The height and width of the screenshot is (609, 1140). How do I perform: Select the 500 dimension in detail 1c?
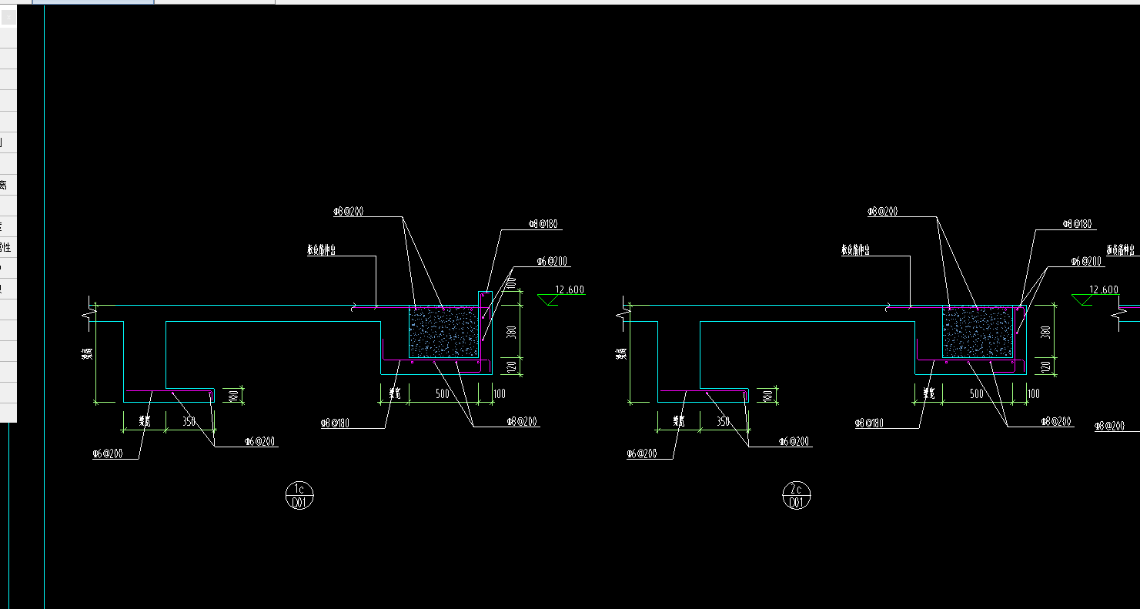(x=443, y=394)
